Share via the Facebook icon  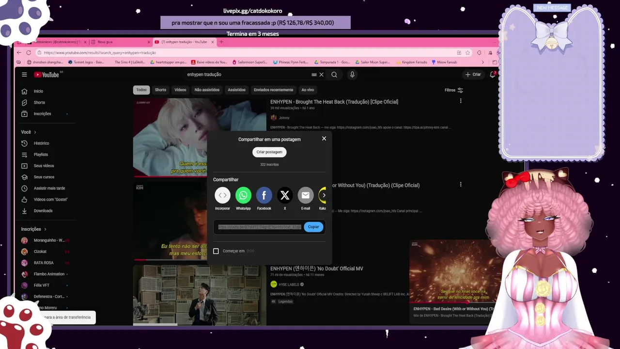tap(264, 195)
